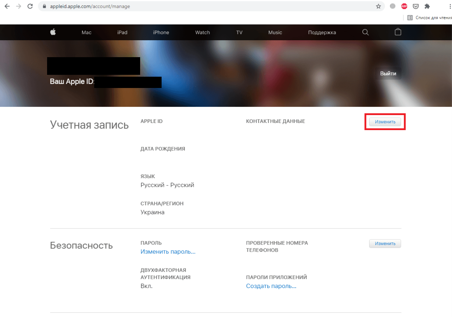Click the Pocket extension icon
This screenshot has width=452, height=317.
point(416,6)
